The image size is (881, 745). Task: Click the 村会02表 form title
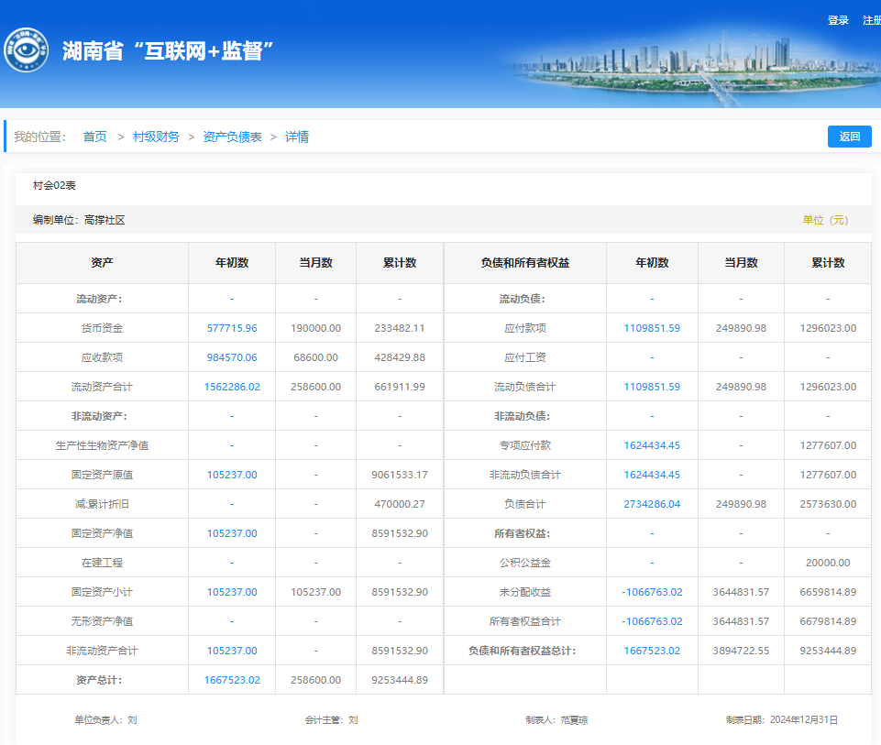click(54, 185)
